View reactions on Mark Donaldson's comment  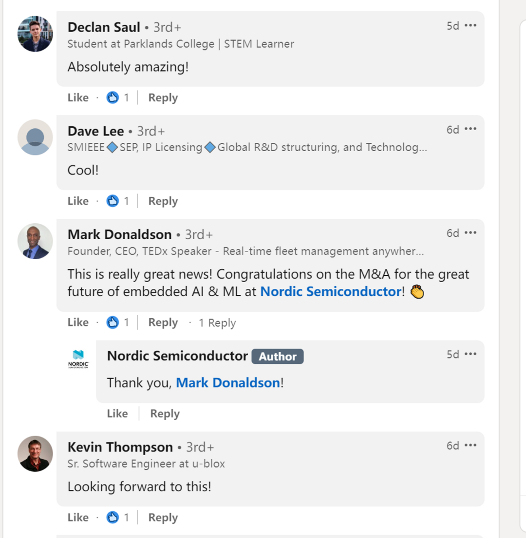[113, 323]
